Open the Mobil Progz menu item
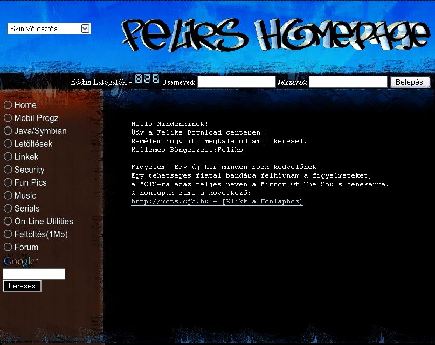Image resolution: width=435 pixels, height=345 pixels. [x=36, y=118]
